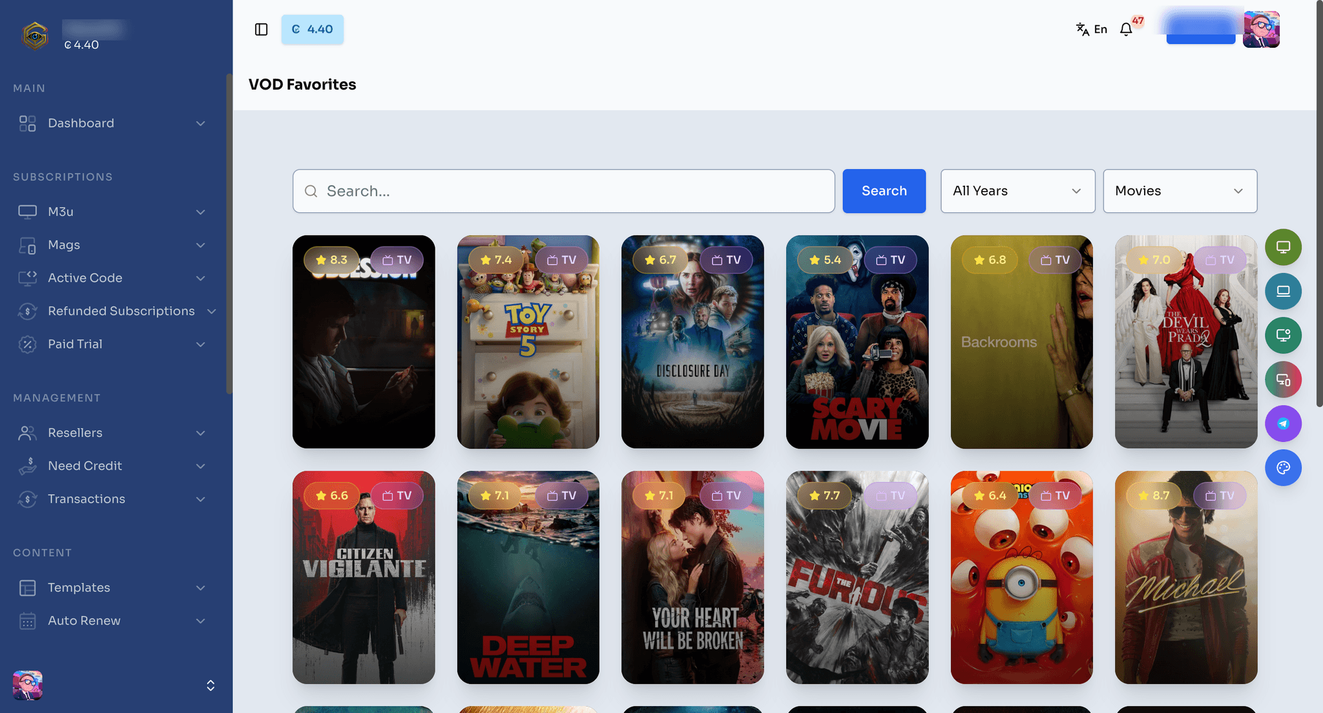Click the MANAGEMENT section label
The height and width of the screenshot is (713, 1323).
tap(57, 398)
